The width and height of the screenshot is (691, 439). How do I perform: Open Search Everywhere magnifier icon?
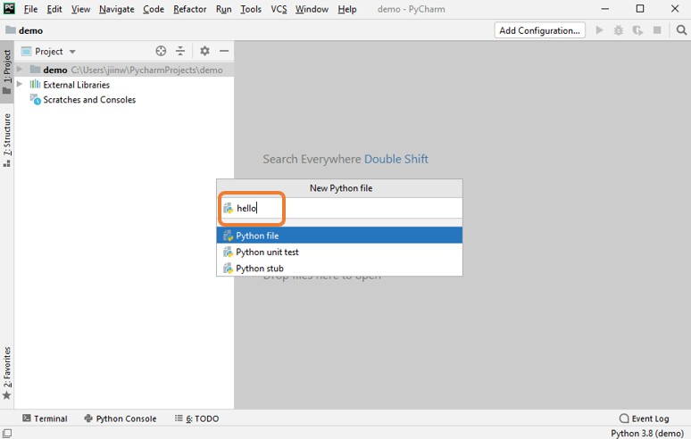click(681, 30)
